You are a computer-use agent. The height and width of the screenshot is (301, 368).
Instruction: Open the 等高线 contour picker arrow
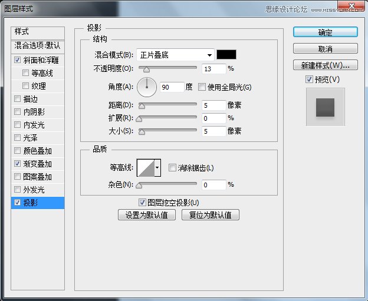coord(157,168)
